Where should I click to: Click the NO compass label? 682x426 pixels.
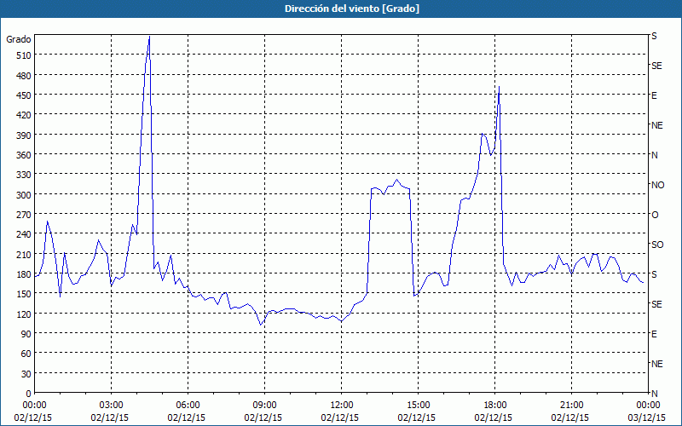657,185
